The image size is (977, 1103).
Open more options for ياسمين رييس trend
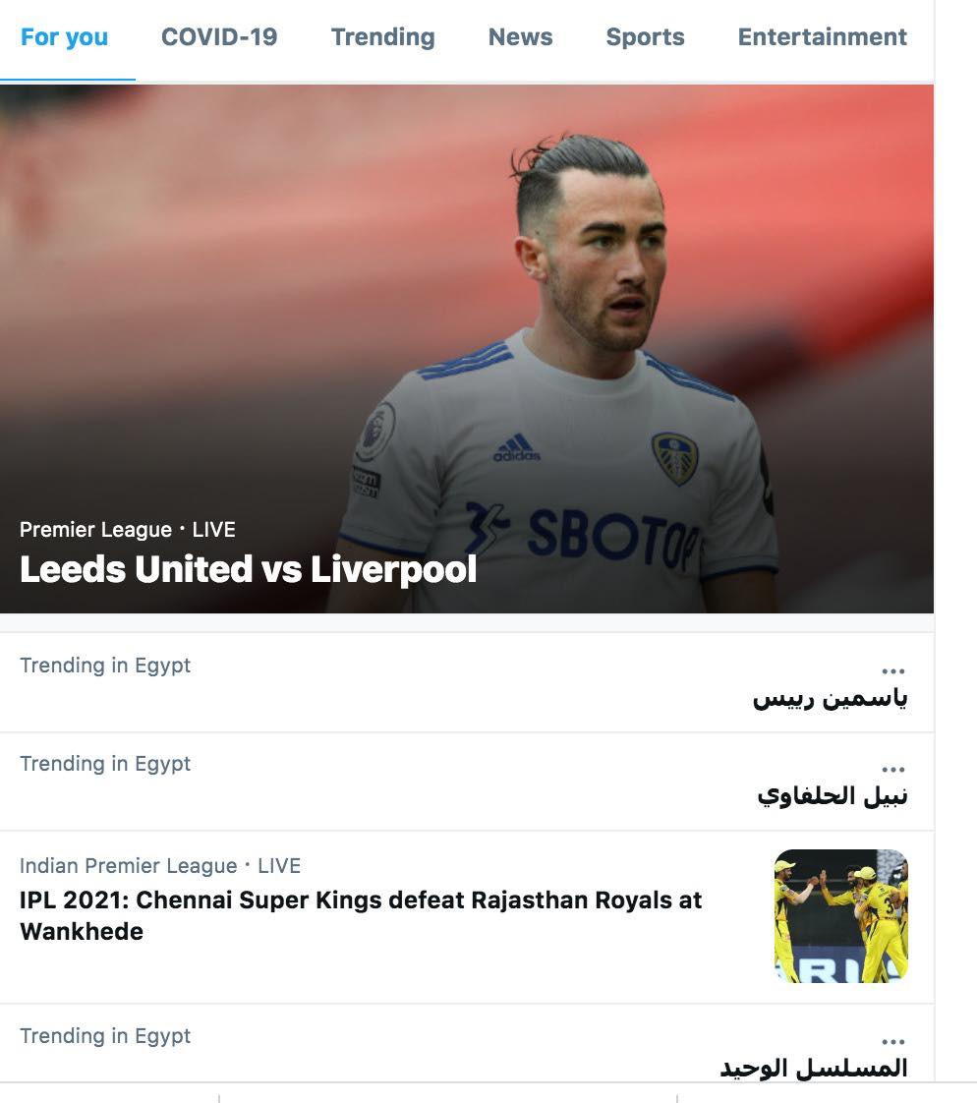click(893, 671)
